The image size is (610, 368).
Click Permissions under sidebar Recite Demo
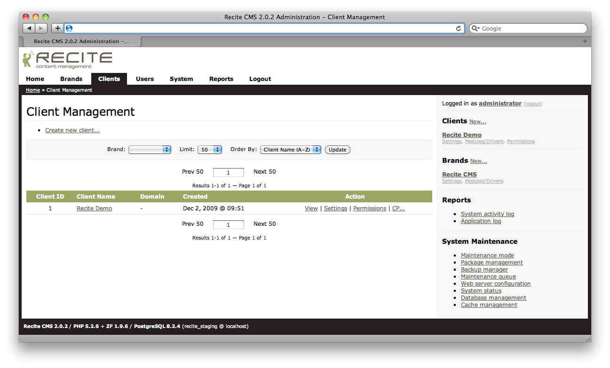click(521, 141)
